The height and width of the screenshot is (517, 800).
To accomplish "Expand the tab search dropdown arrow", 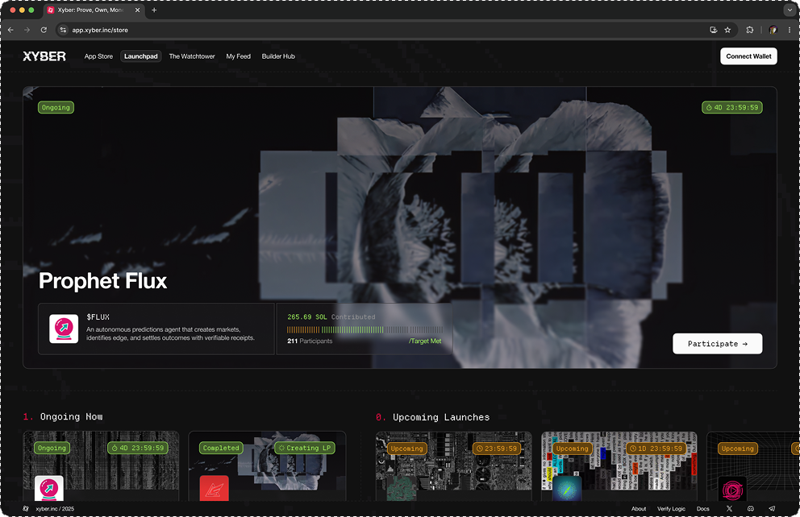I will click(x=789, y=10).
